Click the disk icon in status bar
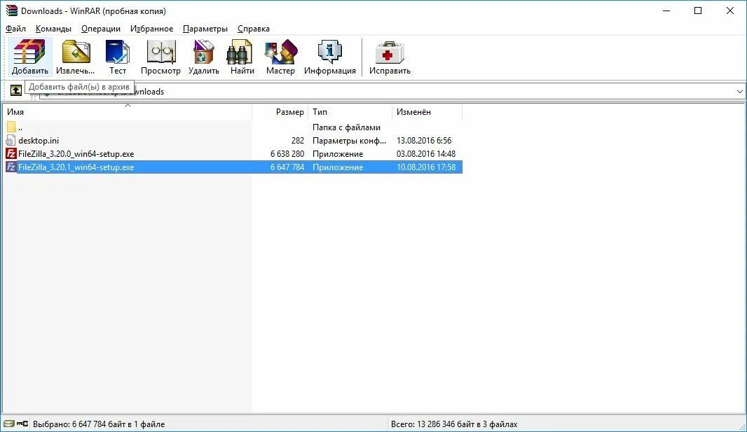747x432 pixels. tap(8, 424)
